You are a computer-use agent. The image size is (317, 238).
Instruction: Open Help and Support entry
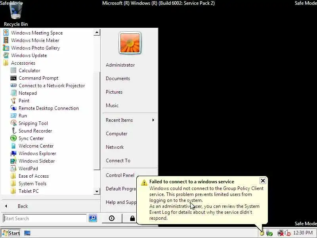121,202
